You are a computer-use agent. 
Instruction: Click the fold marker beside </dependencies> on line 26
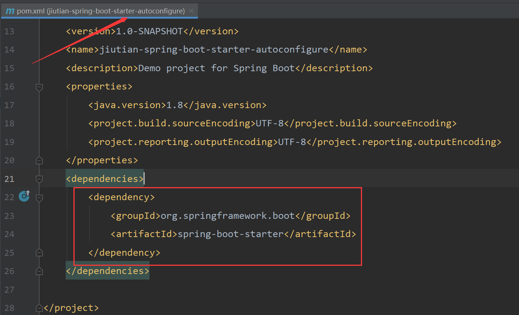(39, 271)
